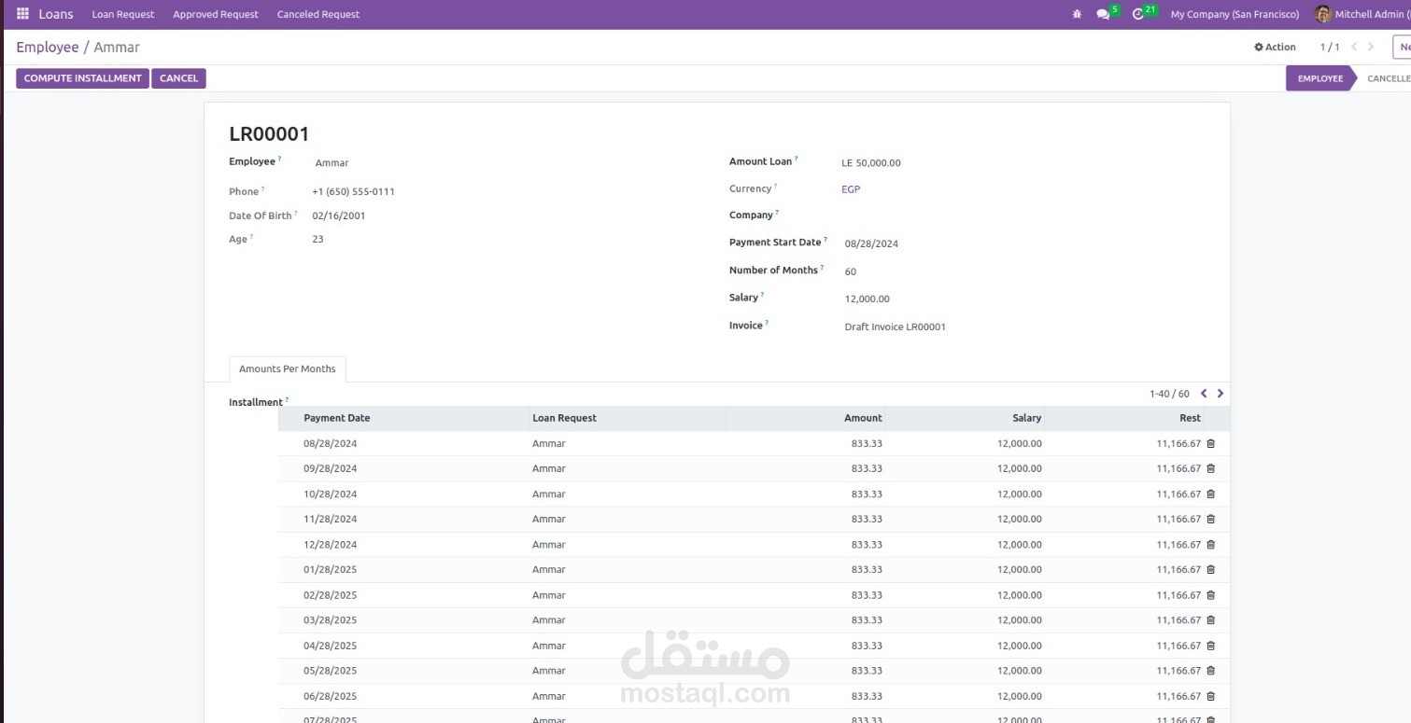Open the apps grid menu icon

23,14
